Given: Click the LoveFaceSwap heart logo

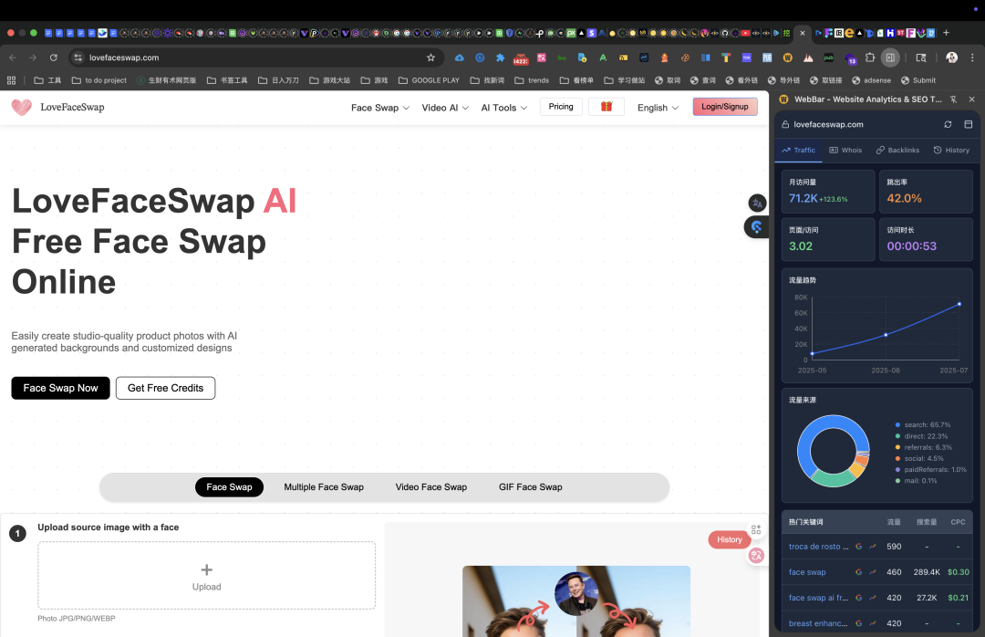Looking at the screenshot, I should point(21,107).
